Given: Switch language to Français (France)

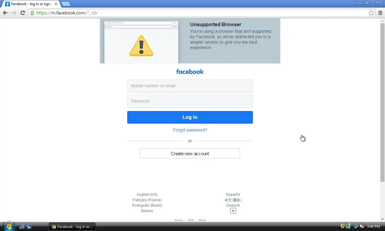Looking at the screenshot, I should pos(147,200).
